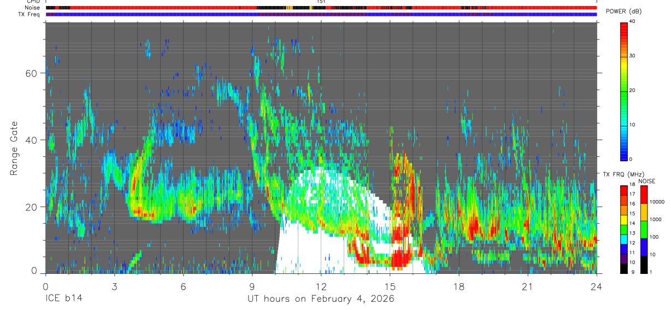Click the 9 label on TX FRQ legend

(633, 272)
